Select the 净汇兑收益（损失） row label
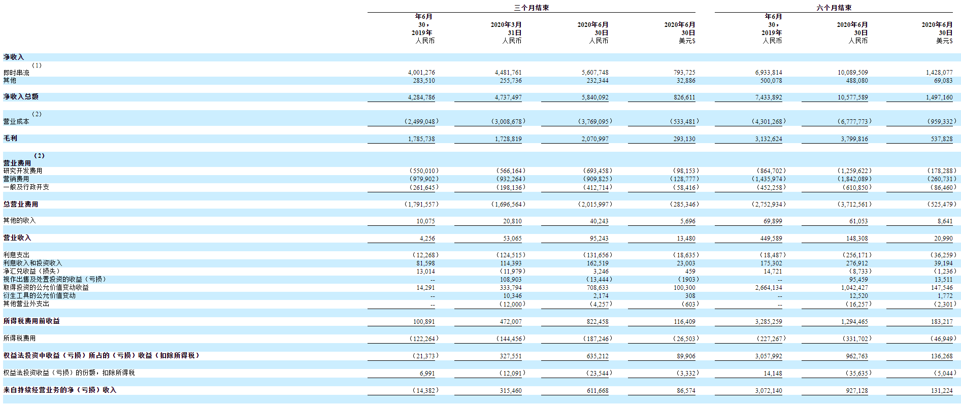Image resolution: width=961 pixels, height=405 pixels. point(32,271)
